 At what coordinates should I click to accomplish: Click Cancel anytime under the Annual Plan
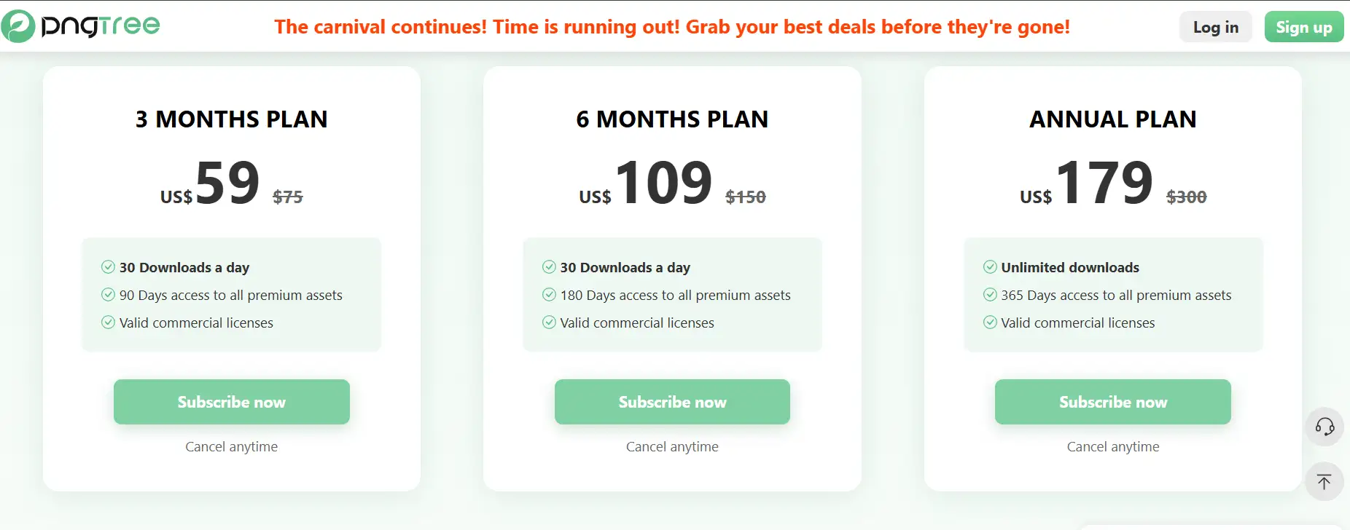pyautogui.click(x=1112, y=447)
